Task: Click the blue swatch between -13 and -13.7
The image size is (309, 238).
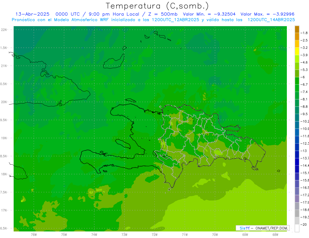Action: point(297,154)
